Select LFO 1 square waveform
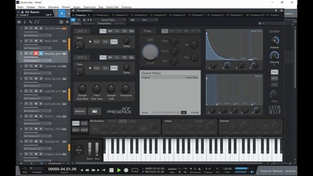The width and height of the screenshot is (313, 176). [x=124, y=31]
